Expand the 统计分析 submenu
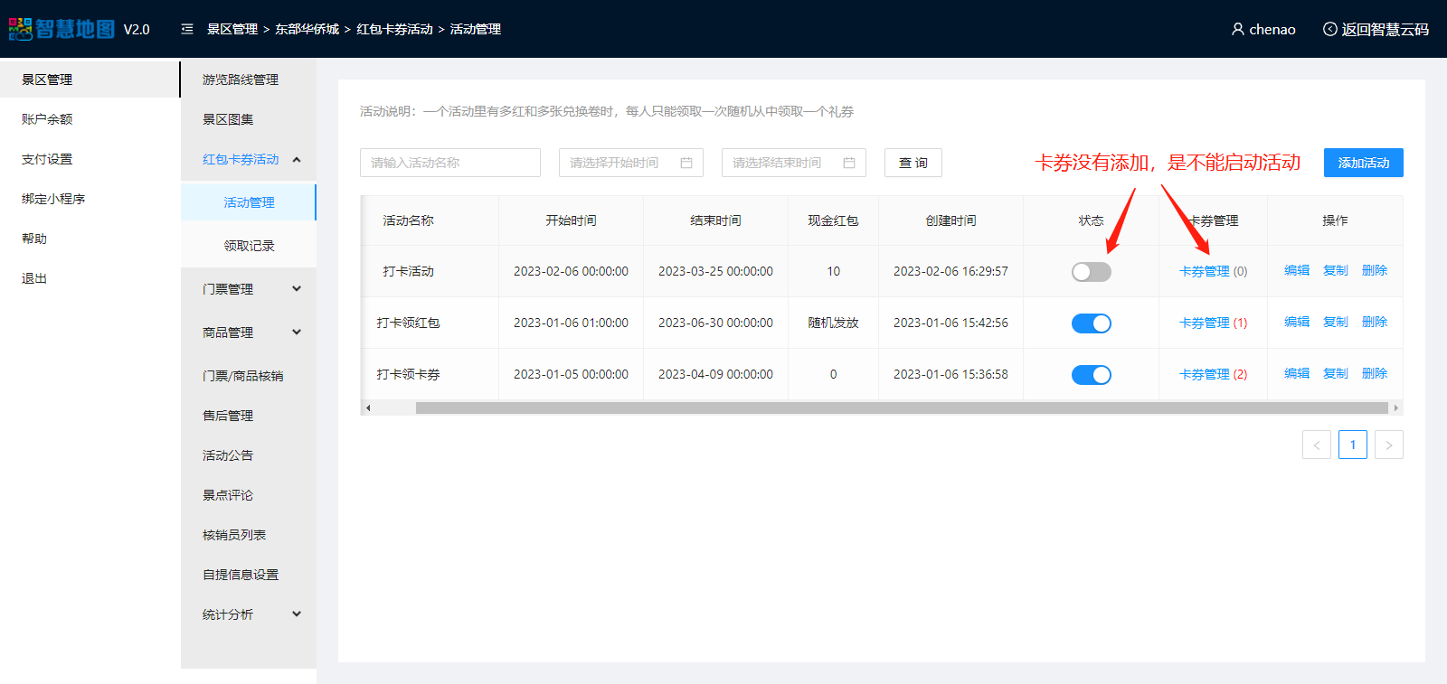1447x684 pixels. (296, 614)
